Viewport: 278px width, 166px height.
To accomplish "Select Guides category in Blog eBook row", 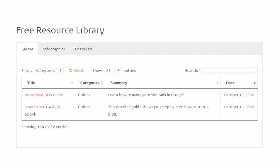I will coord(84,107).
